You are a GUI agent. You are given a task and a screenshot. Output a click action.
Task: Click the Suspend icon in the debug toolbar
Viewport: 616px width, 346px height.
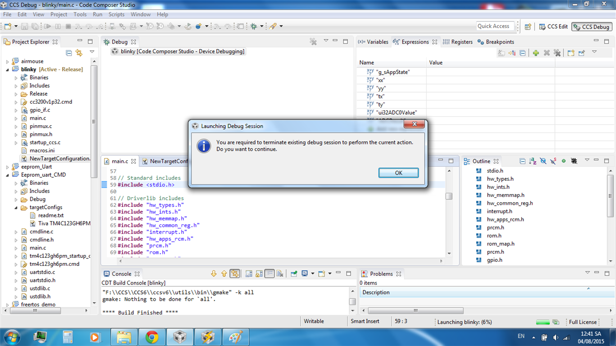pos(57,26)
